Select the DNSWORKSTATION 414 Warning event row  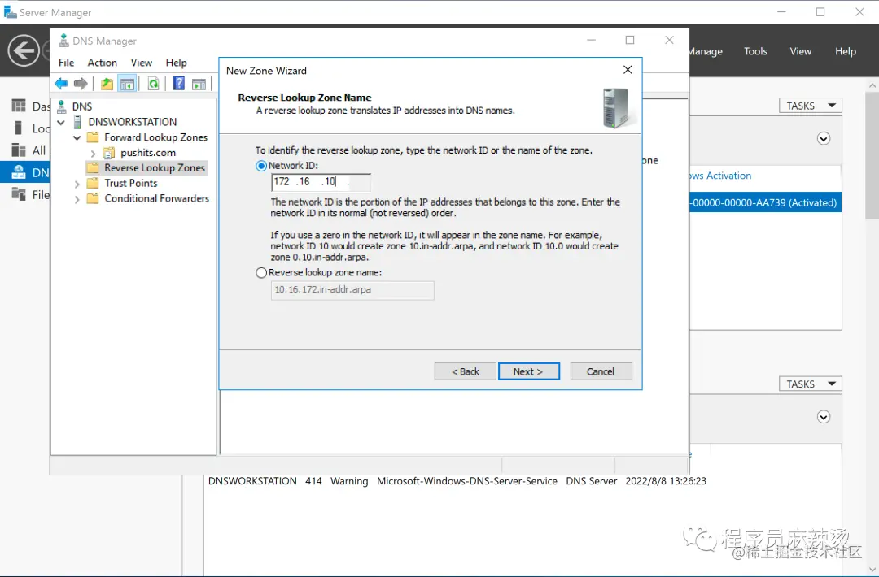point(457,481)
